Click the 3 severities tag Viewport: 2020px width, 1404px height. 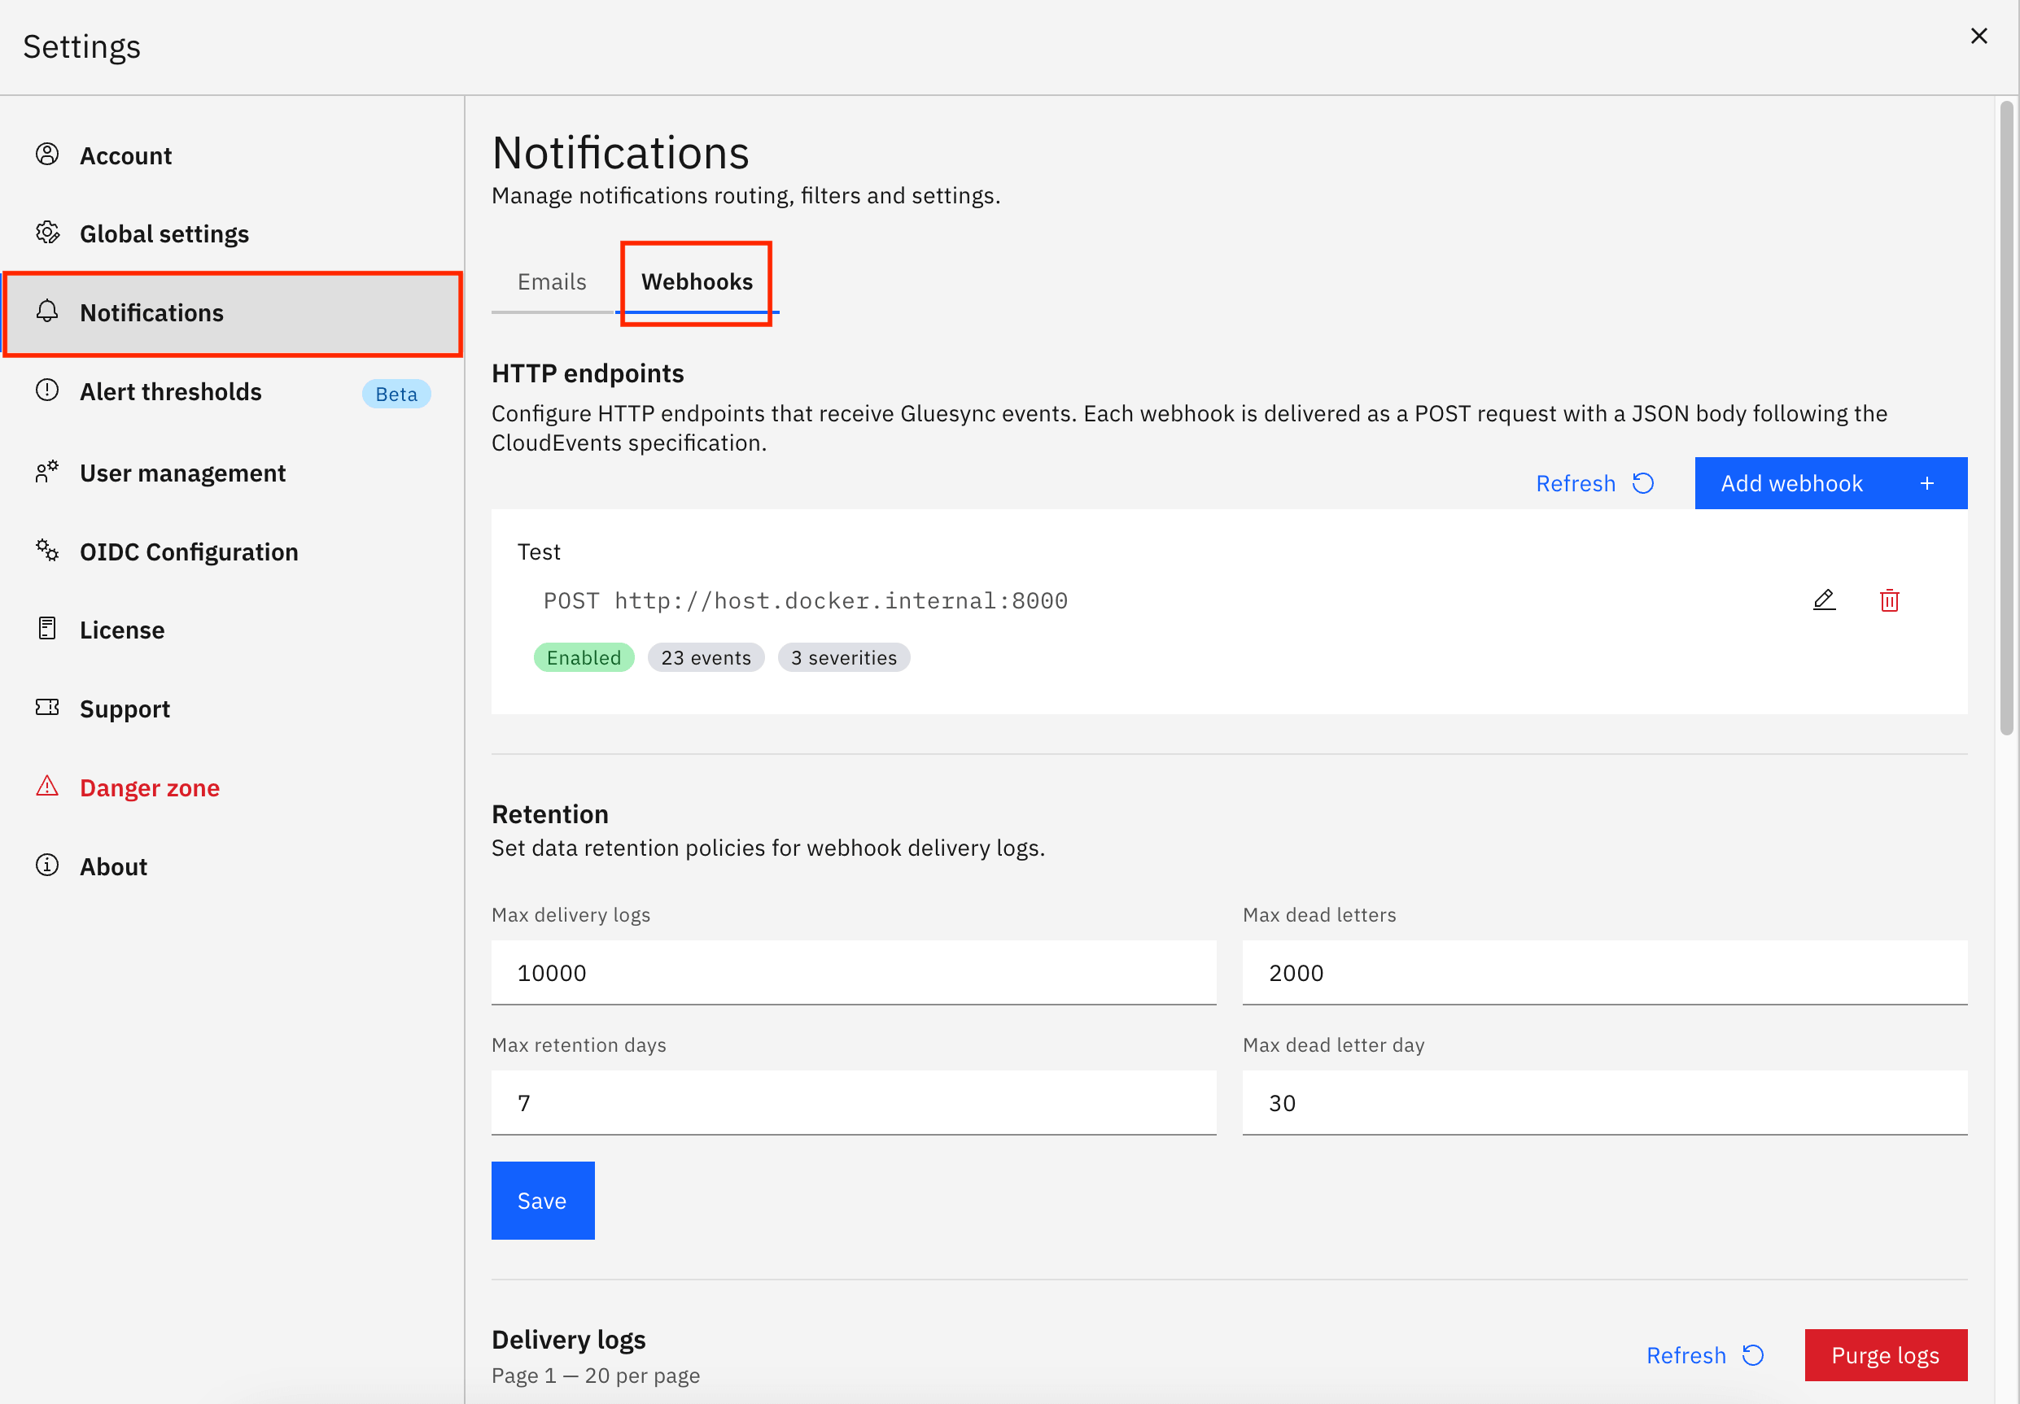(x=844, y=657)
